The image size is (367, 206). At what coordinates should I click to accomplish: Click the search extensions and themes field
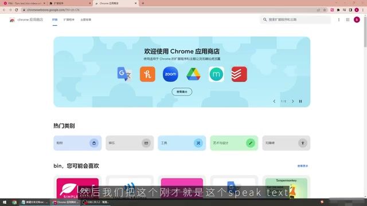point(296,19)
